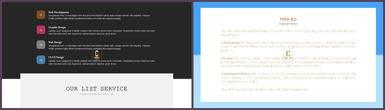Click the "OUR LIST SERVICE" title

[x=97, y=89]
